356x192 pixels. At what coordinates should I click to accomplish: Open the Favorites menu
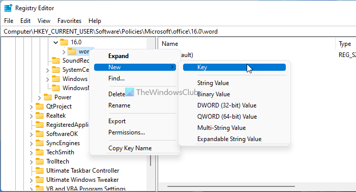[x=69, y=21]
